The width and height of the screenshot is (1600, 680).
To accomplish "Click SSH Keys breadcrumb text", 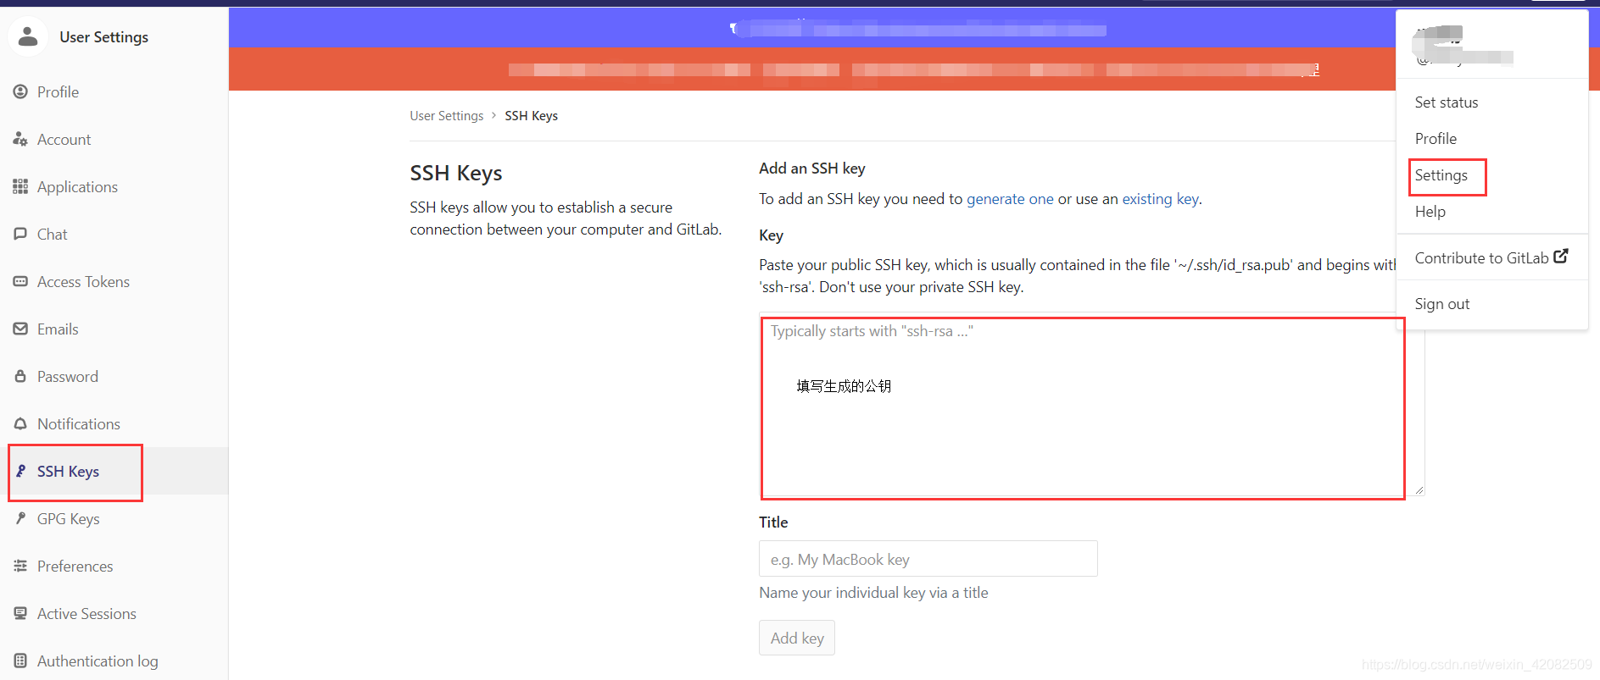I will click(x=532, y=116).
